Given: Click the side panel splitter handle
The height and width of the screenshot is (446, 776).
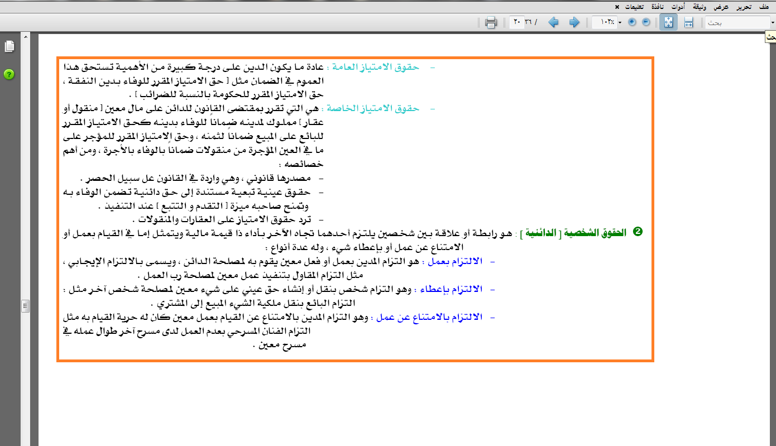Looking at the screenshot, I should tap(25, 306).
